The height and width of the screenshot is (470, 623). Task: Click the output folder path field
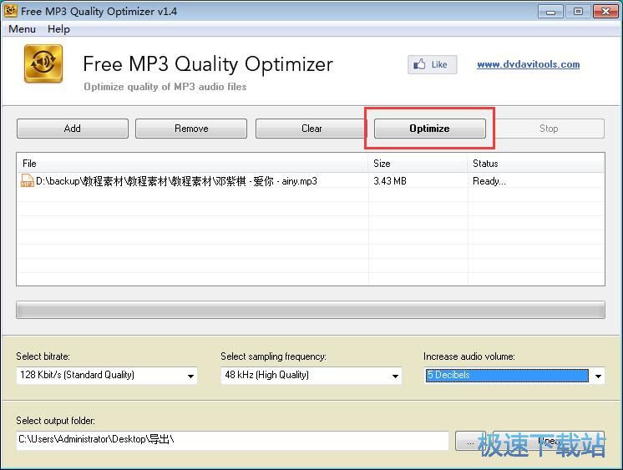(x=232, y=440)
